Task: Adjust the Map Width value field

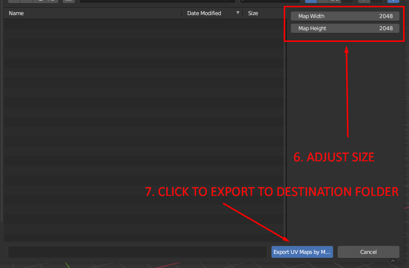Action: (345, 16)
